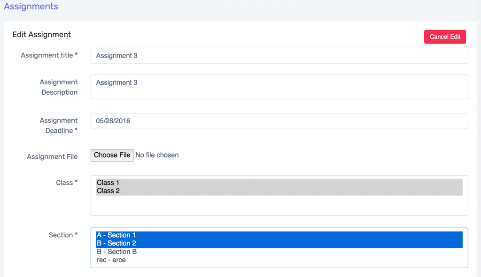Click the No file chosen text
The width and height of the screenshot is (481, 277).
point(157,155)
